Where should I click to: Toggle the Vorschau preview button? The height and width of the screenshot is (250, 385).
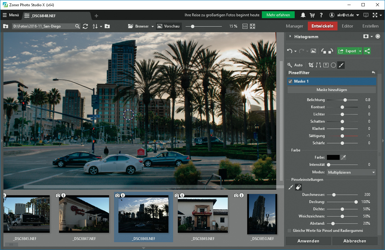coord(169,26)
